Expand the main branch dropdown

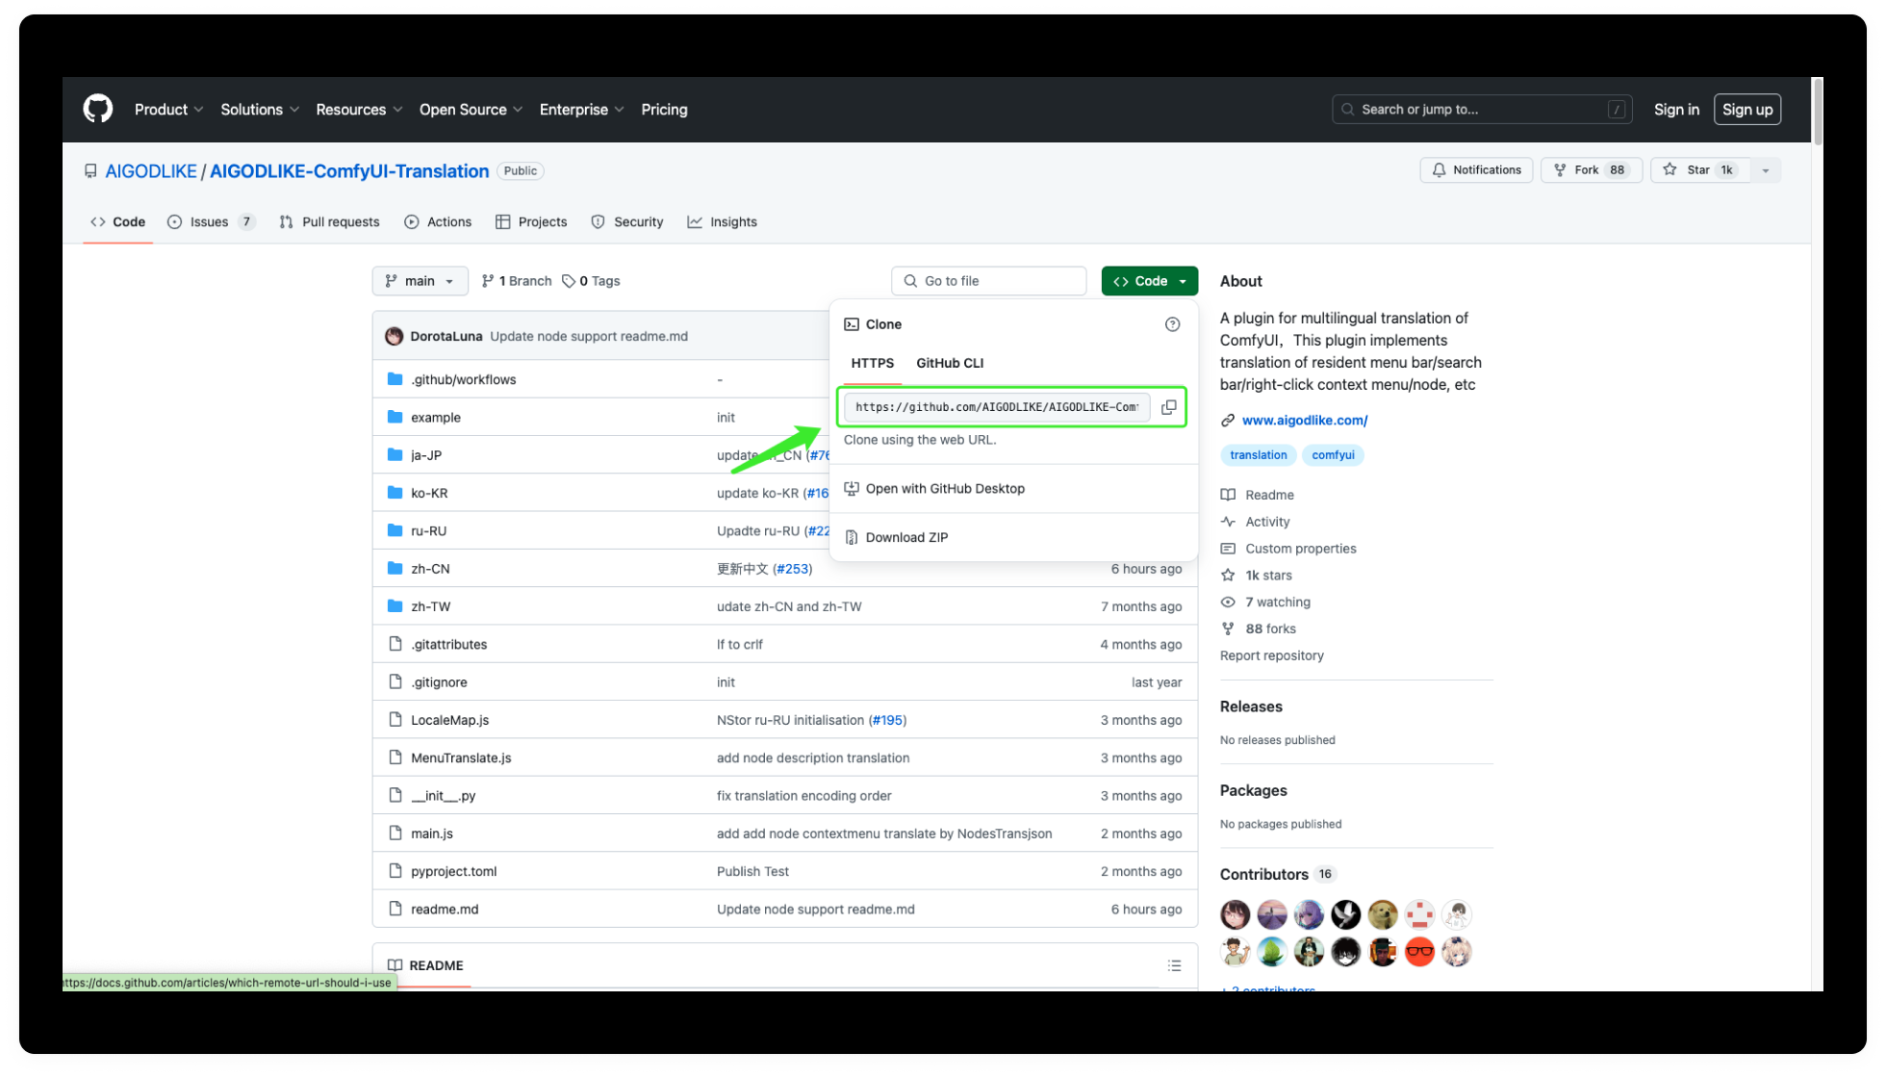(420, 281)
